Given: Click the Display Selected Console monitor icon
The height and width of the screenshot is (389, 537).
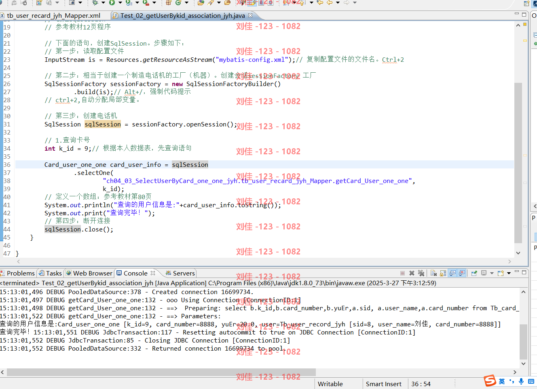Looking at the screenshot, I should 484,273.
